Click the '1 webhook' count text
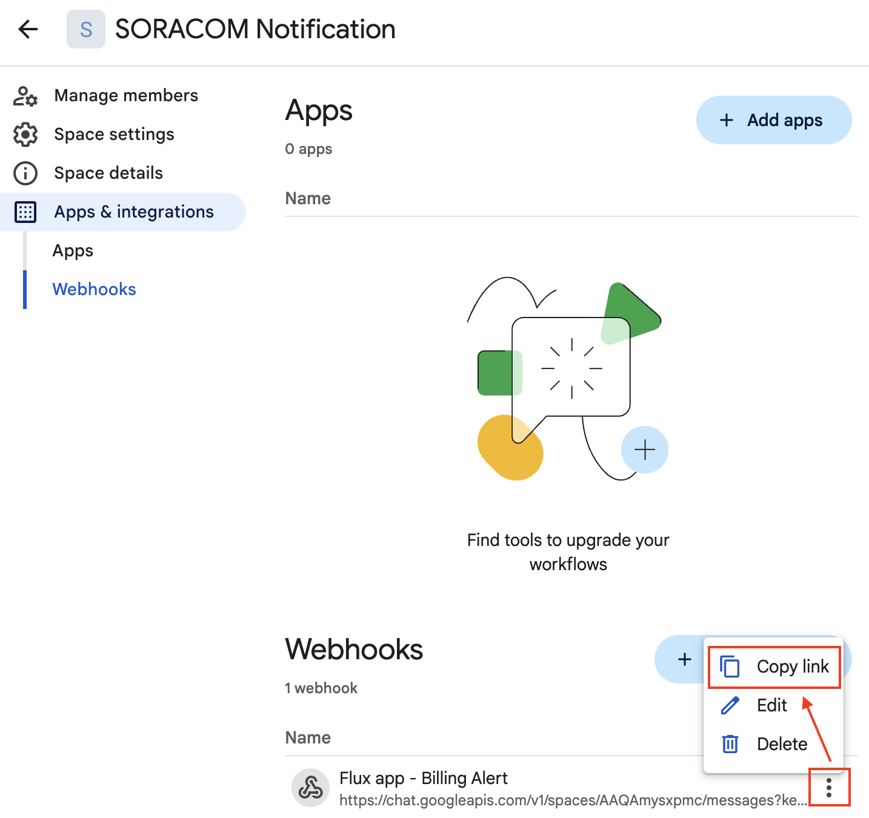This screenshot has width=869, height=818. click(321, 688)
